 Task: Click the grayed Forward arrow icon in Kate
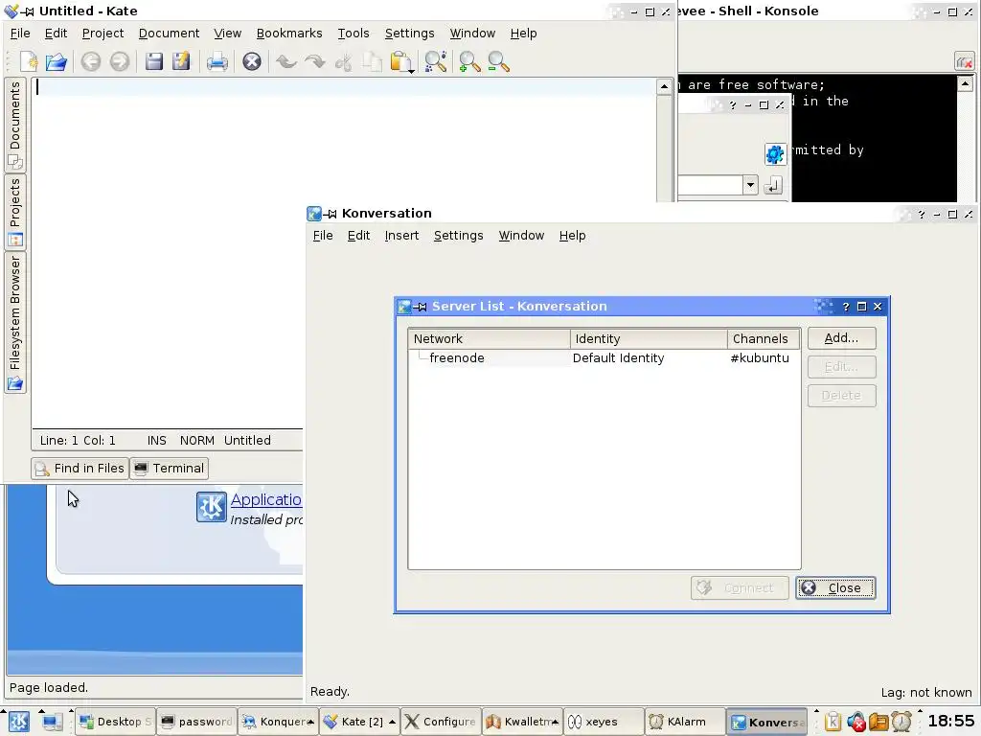coord(120,61)
